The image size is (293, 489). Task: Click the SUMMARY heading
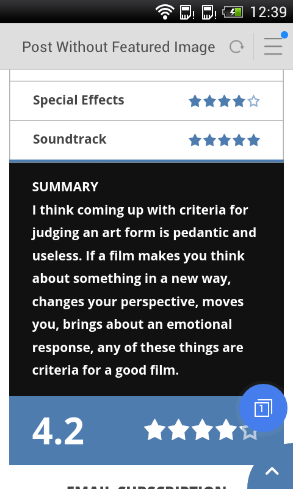[65, 187]
